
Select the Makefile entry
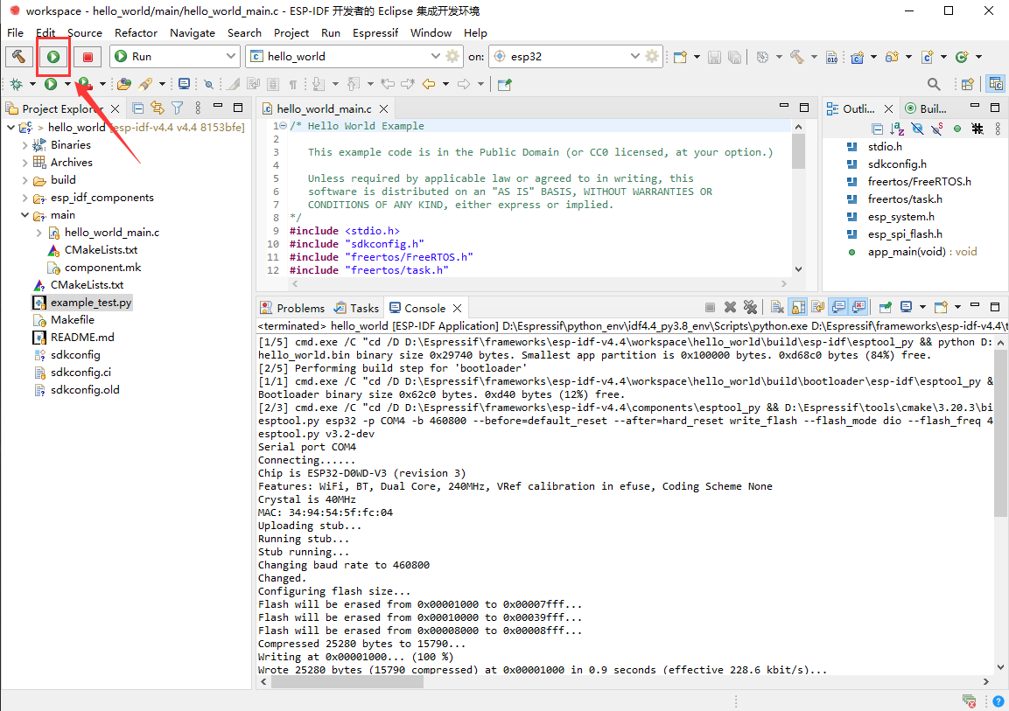(x=72, y=319)
